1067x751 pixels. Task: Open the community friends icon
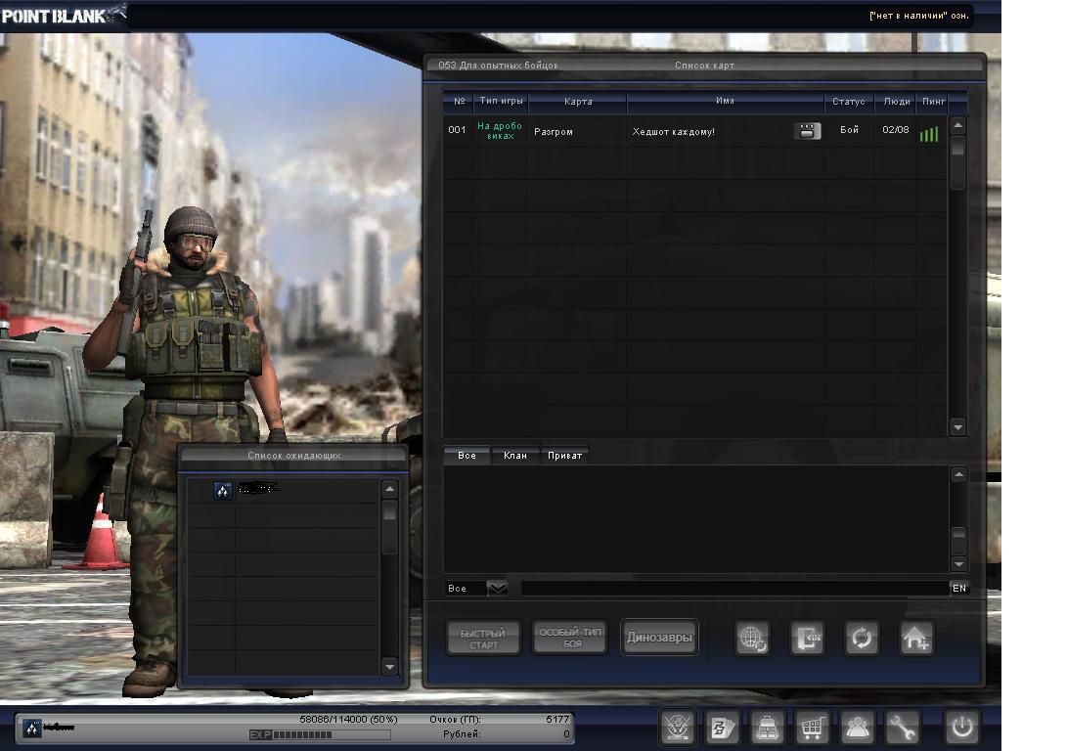[858, 728]
